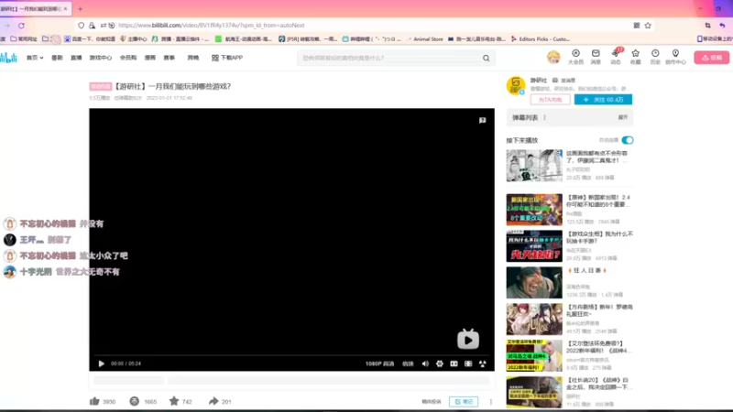Go to 漫画 section

tap(150, 58)
